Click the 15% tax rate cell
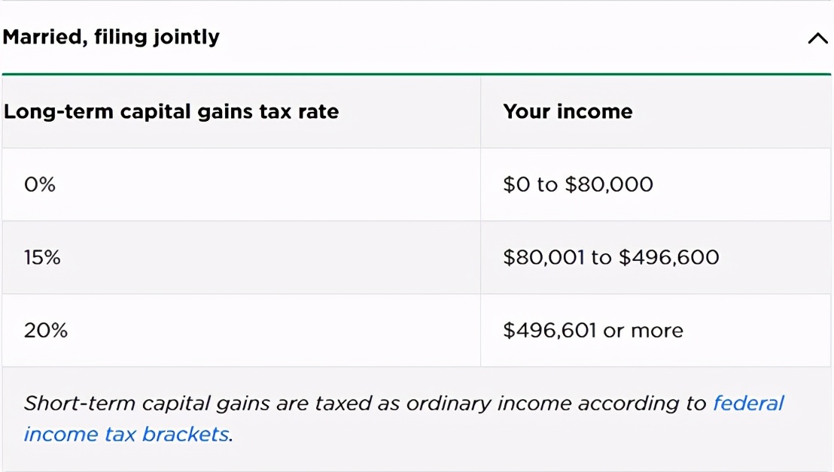The height and width of the screenshot is (472, 834). tap(42, 258)
